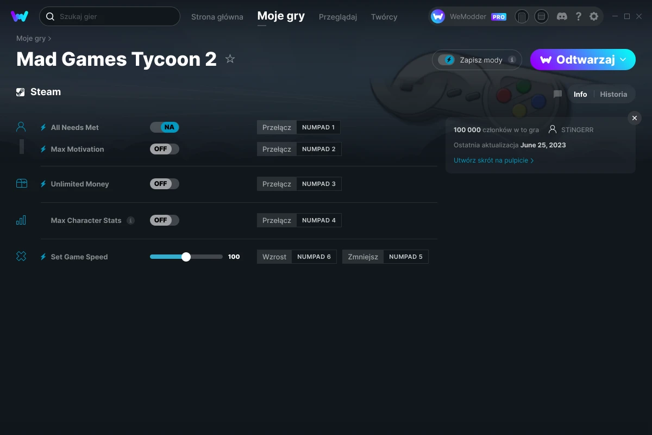Click the search magnifier icon

click(x=50, y=16)
